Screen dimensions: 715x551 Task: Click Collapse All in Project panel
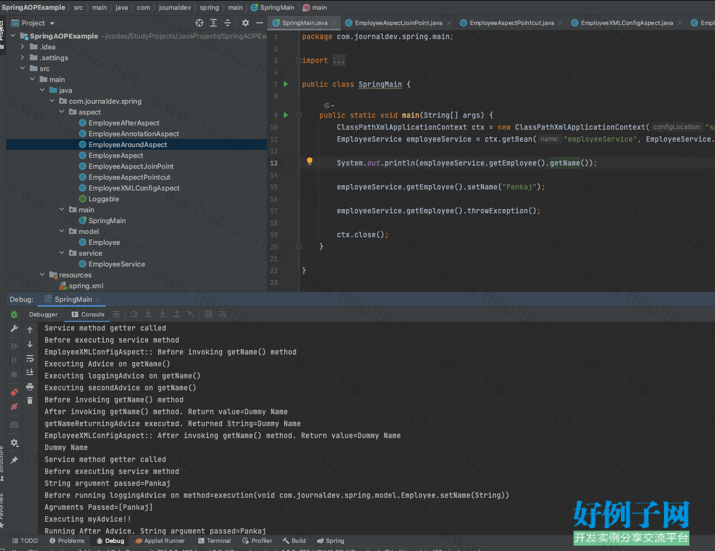point(228,23)
